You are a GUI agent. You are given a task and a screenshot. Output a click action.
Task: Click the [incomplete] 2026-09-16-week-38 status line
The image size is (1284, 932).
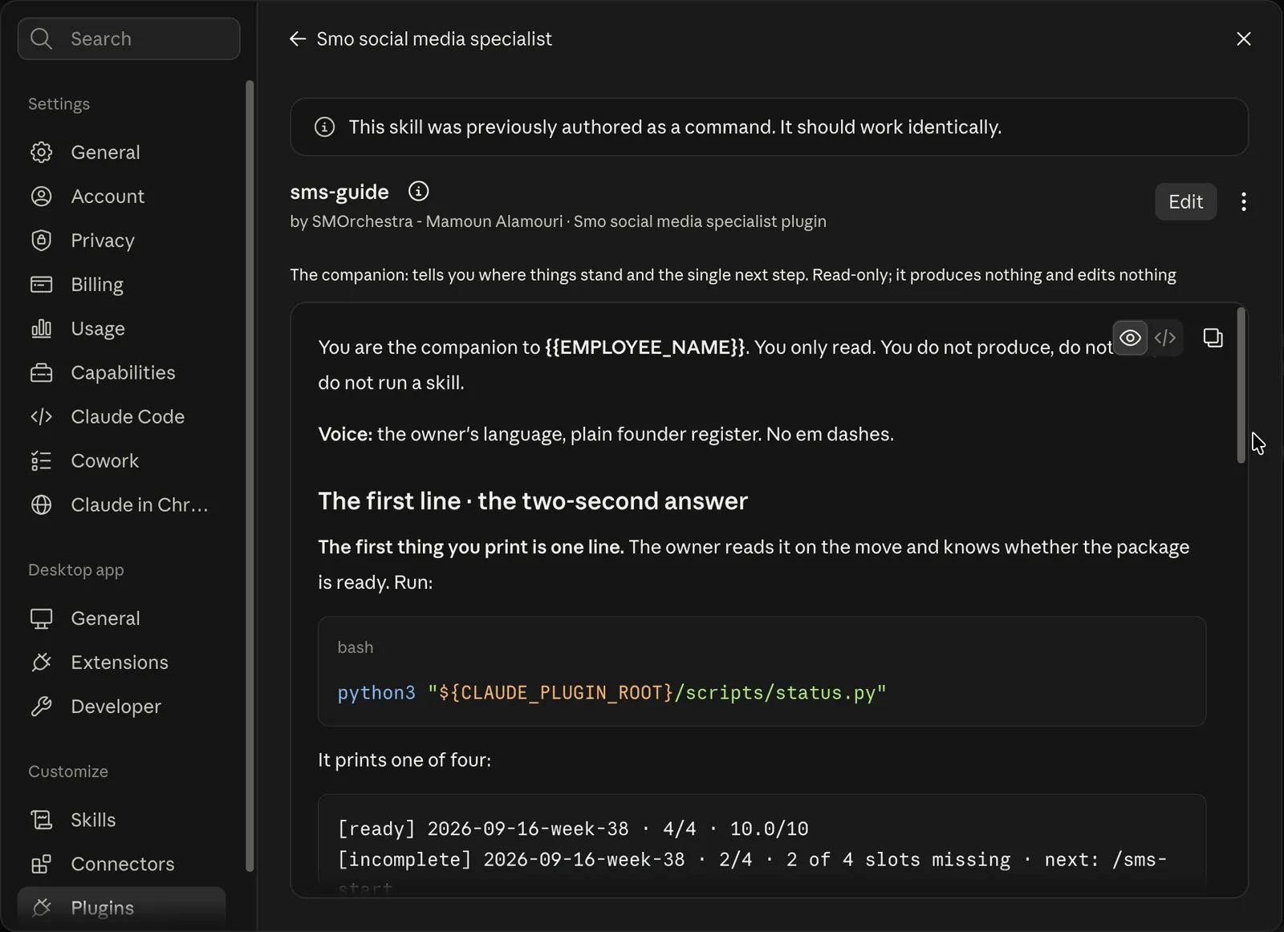(753, 860)
